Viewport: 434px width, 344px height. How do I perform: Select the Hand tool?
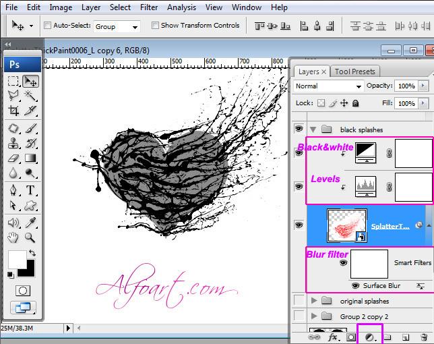point(13,237)
